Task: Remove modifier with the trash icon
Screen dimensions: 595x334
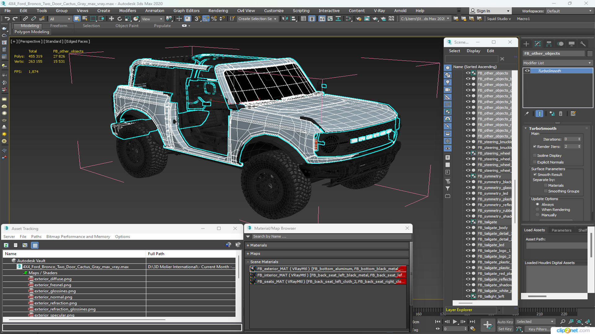Action: coord(561,114)
